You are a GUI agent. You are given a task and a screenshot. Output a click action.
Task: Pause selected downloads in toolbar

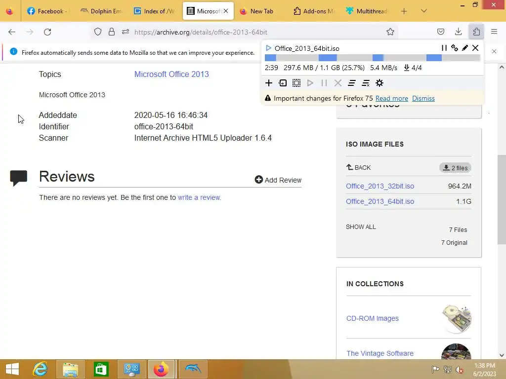coord(324,83)
